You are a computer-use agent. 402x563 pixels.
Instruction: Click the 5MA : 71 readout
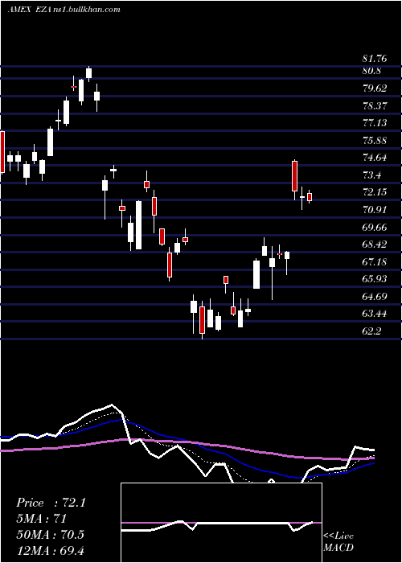point(41,519)
